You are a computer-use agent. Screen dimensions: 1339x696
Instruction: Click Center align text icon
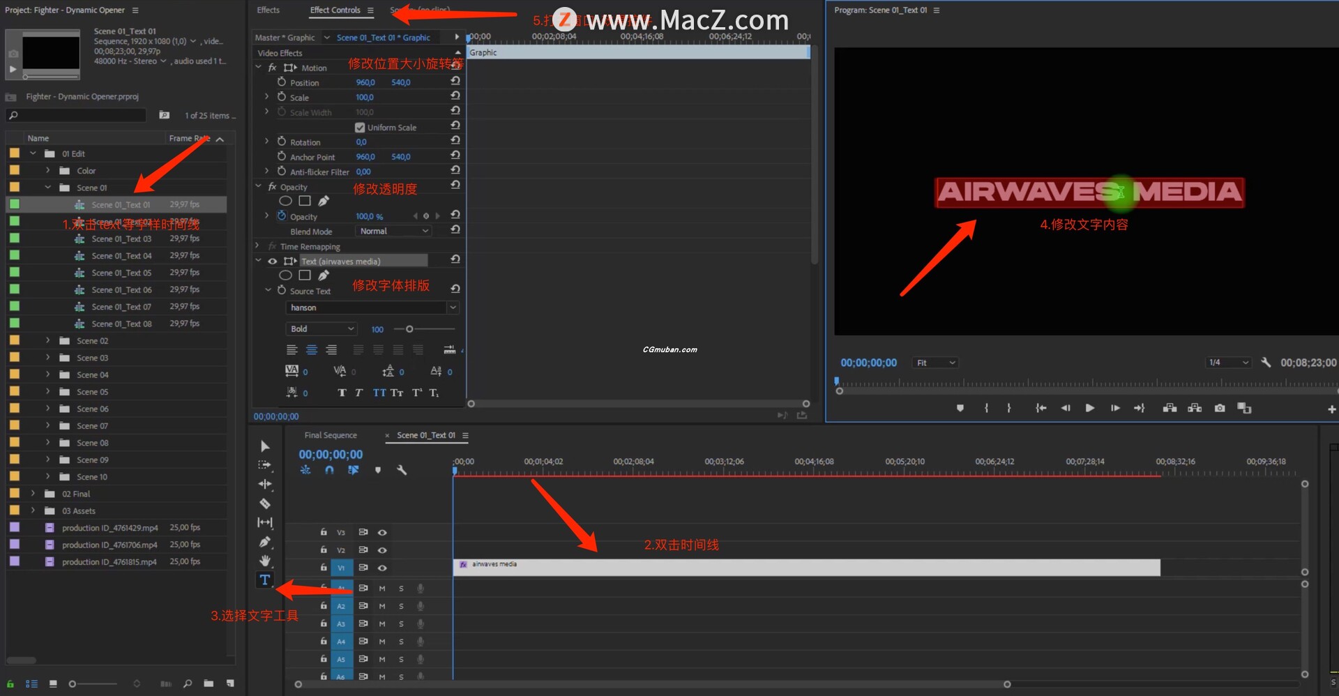(x=312, y=350)
